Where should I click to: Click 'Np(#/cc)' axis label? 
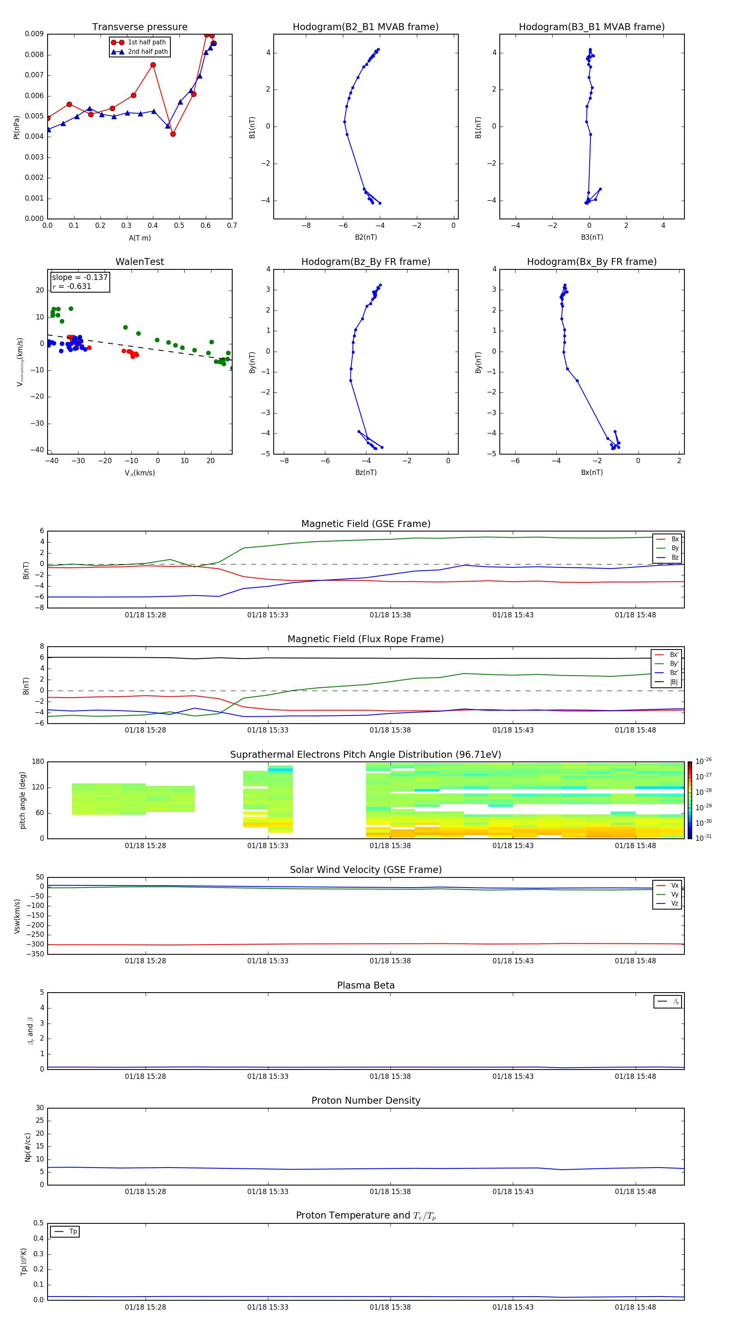pyautogui.click(x=28, y=1147)
